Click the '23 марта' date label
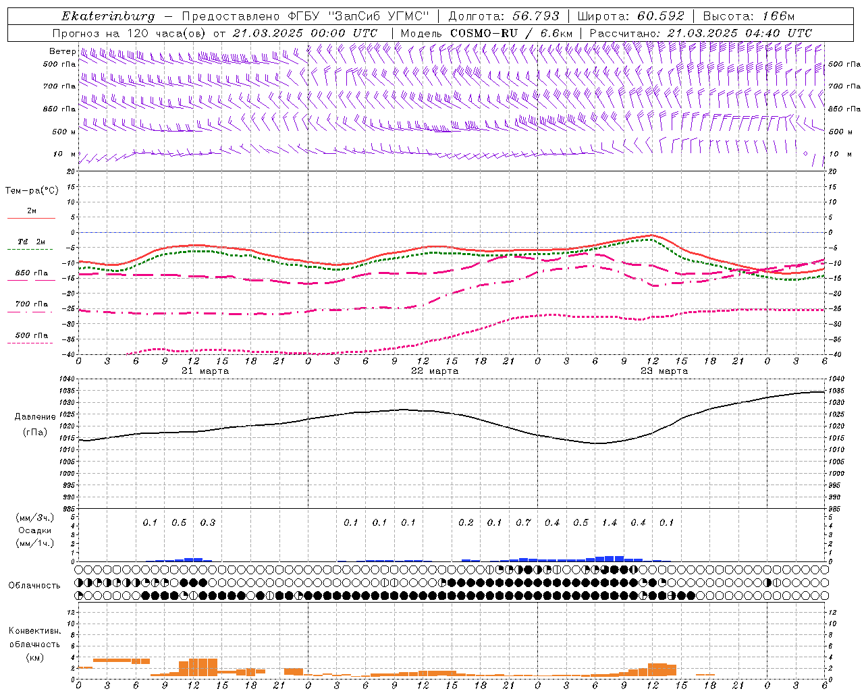 664,371
